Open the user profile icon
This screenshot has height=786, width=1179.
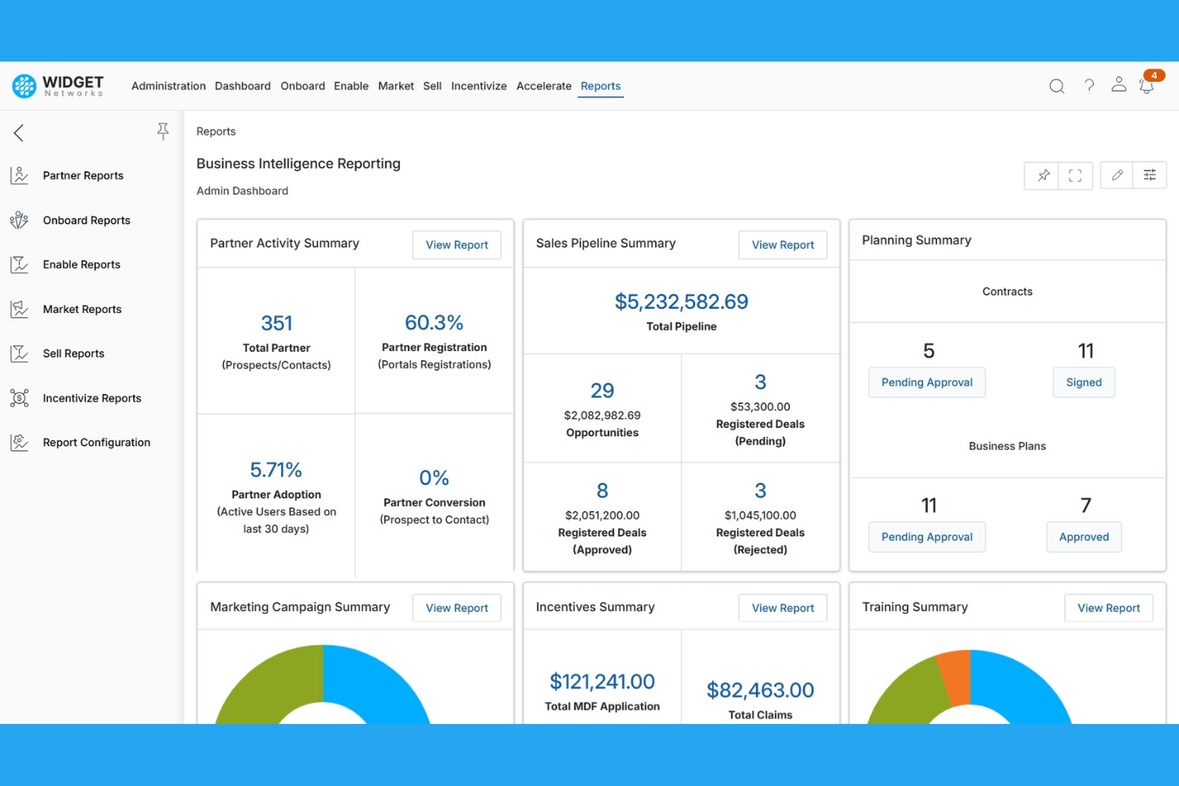1118,84
